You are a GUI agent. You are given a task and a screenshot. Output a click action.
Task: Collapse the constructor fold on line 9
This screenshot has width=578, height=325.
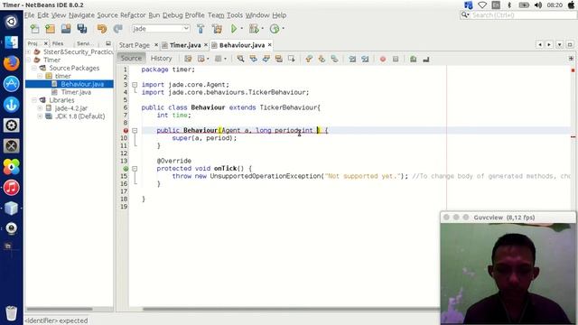pos(135,130)
